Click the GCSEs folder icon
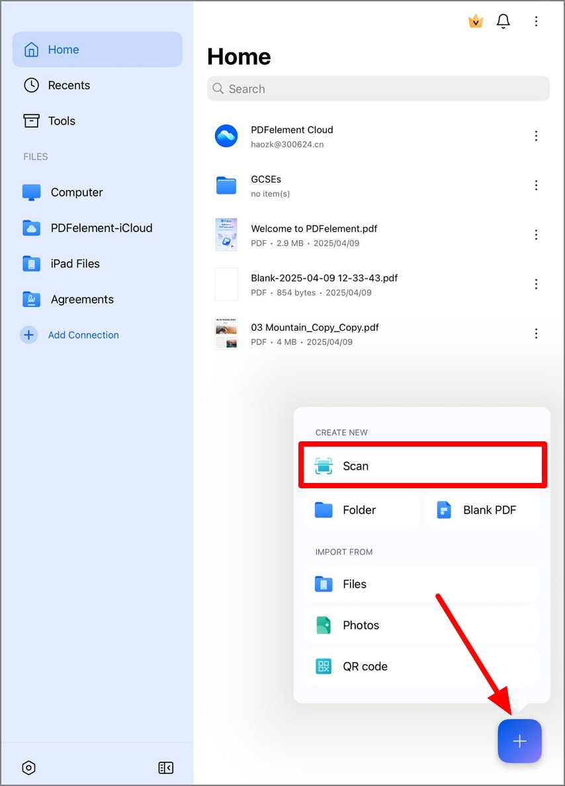Image resolution: width=565 pixels, height=786 pixels. 226,185
